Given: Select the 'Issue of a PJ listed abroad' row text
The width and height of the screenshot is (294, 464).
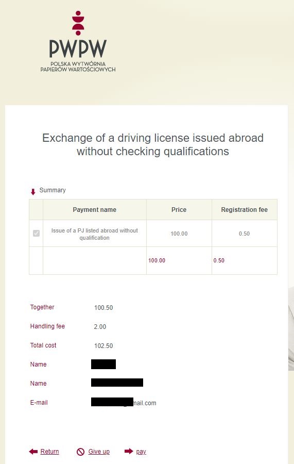Looking at the screenshot, I should (95, 234).
